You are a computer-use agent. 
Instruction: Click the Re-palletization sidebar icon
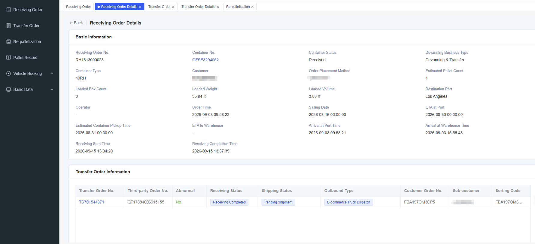point(8,41)
